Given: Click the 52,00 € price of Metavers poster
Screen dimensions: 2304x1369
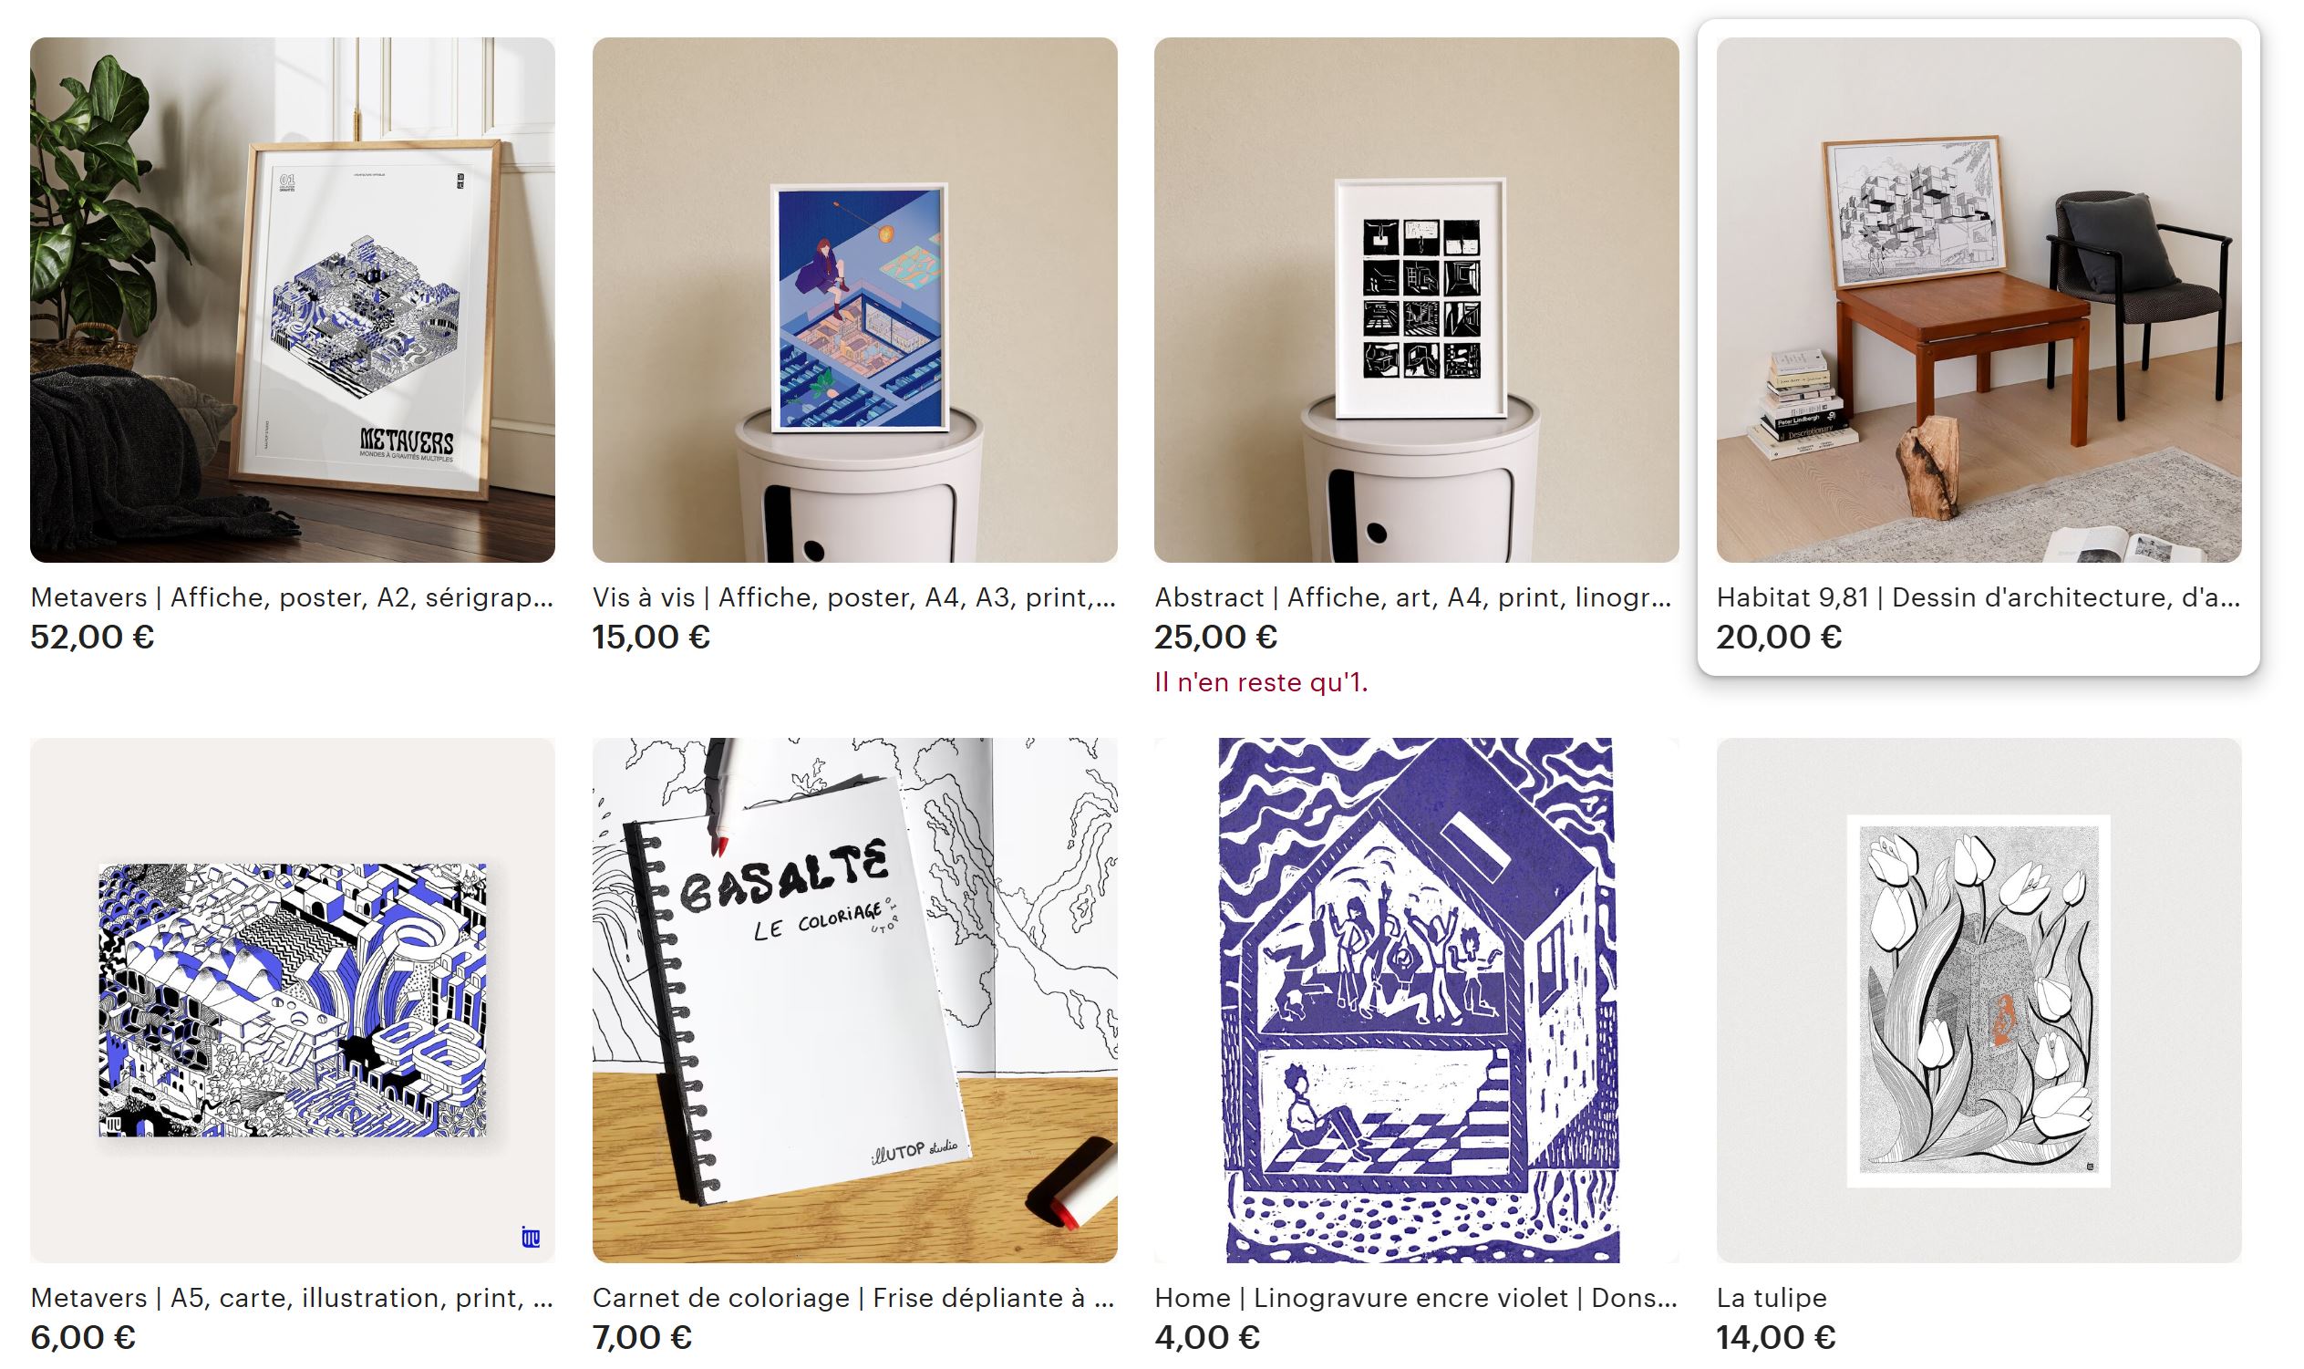Looking at the screenshot, I should (x=92, y=638).
